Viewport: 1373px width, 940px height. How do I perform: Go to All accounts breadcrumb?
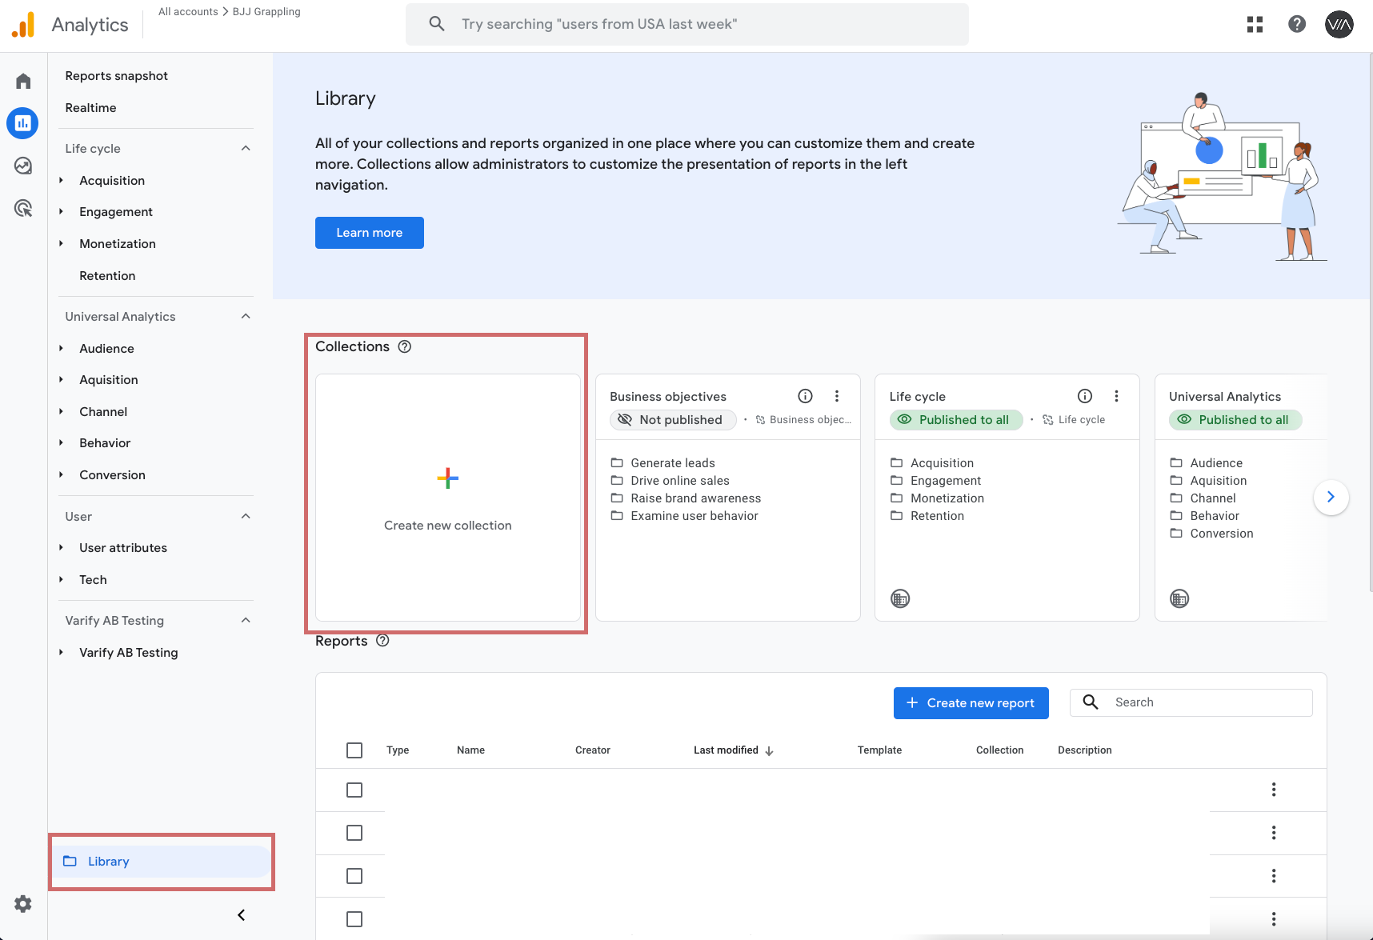pyautogui.click(x=188, y=12)
